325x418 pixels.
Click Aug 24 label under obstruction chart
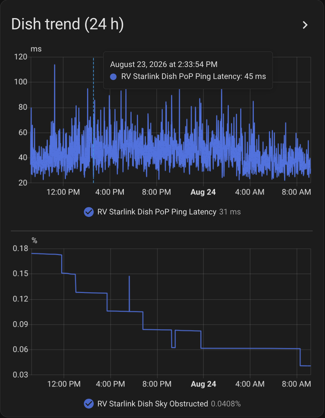[x=203, y=384]
